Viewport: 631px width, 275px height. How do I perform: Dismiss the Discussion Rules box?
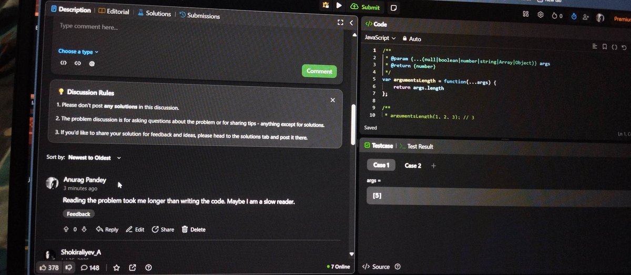[x=332, y=100]
